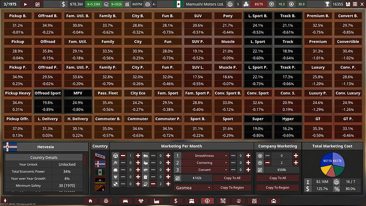
Task: Select the sunburst flag with star in the Country list
Action: 100,188
